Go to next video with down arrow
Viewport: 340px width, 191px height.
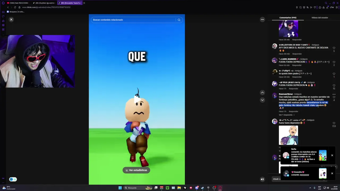point(262,100)
